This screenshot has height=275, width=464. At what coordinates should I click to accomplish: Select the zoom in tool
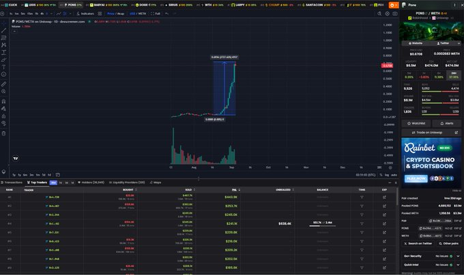(3, 91)
